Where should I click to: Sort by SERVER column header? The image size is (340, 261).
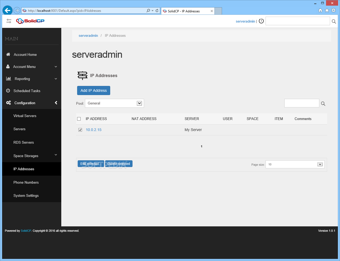click(x=192, y=119)
